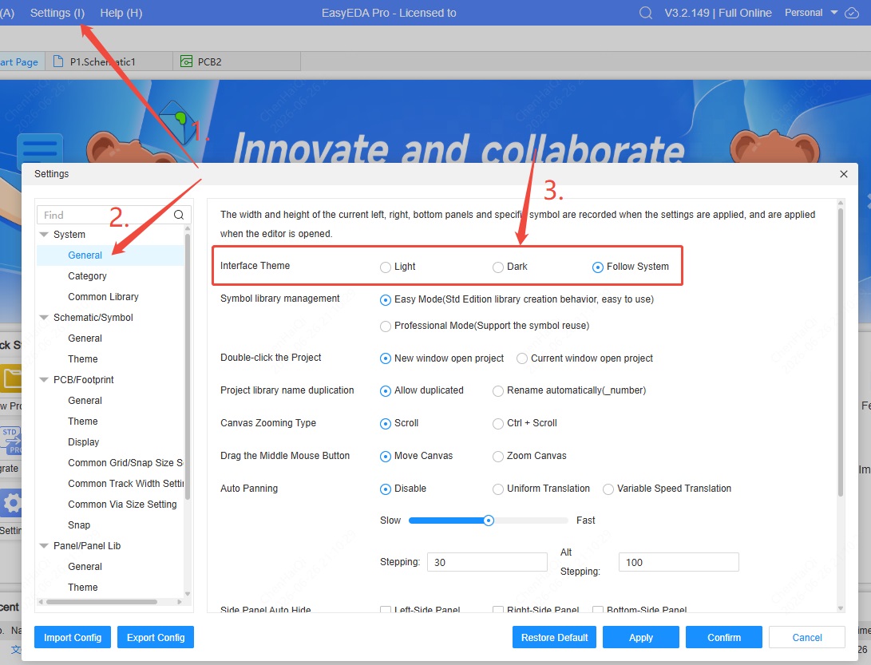
Task: Set canvas zooming to Scroll
Action: (386, 424)
